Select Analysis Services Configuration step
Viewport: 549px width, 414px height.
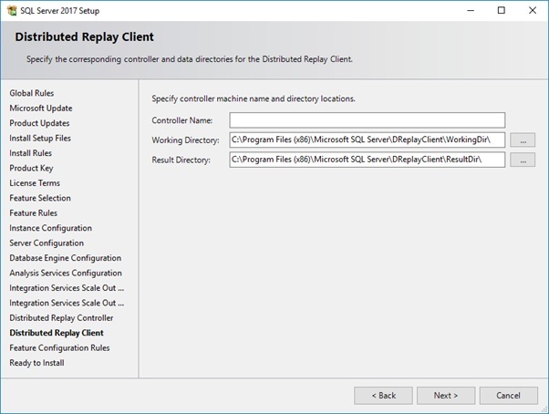(x=66, y=273)
